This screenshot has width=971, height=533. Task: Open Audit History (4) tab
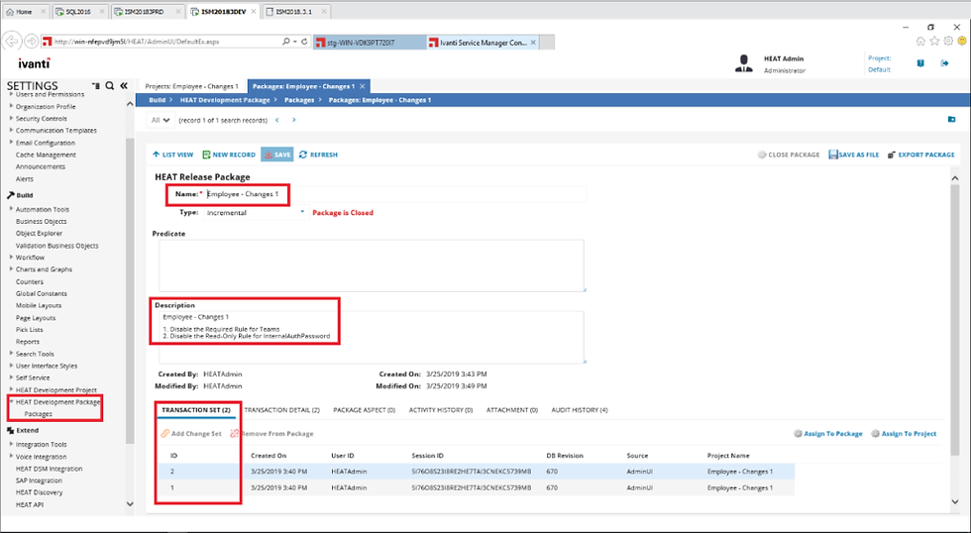pyautogui.click(x=580, y=410)
